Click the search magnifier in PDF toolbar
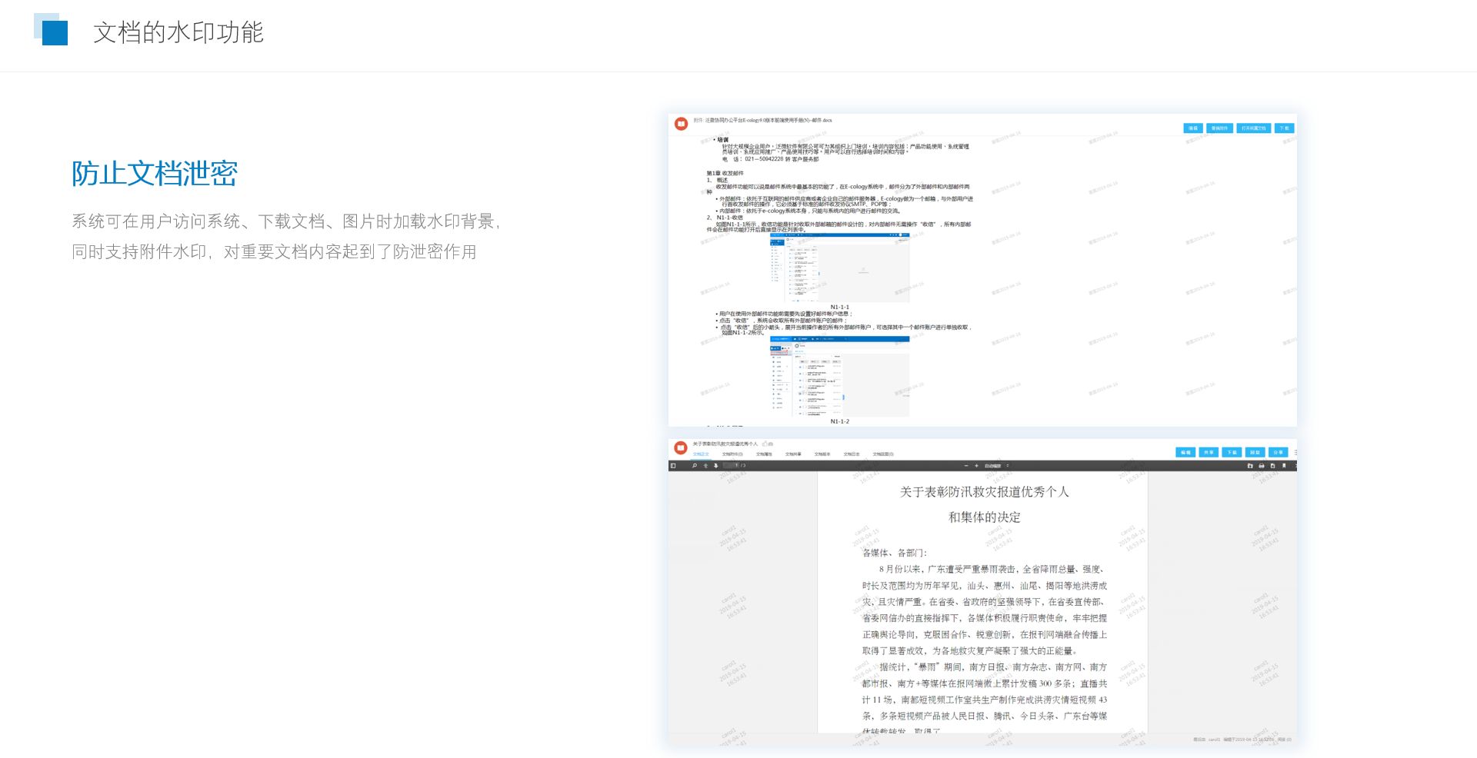This screenshot has width=1477, height=758. (x=695, y=466)
